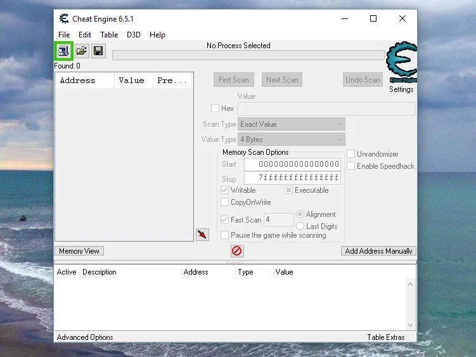Open the File menu
The image size is (476, 357).
click(x=64, y=35)
